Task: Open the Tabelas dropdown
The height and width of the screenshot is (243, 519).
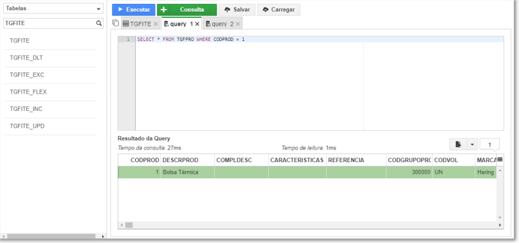Action: 53,8
